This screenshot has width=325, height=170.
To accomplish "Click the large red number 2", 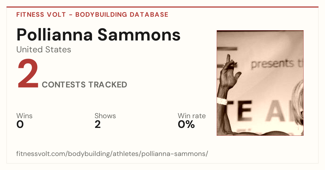I will pyautogui.click(x=28, y=74).
